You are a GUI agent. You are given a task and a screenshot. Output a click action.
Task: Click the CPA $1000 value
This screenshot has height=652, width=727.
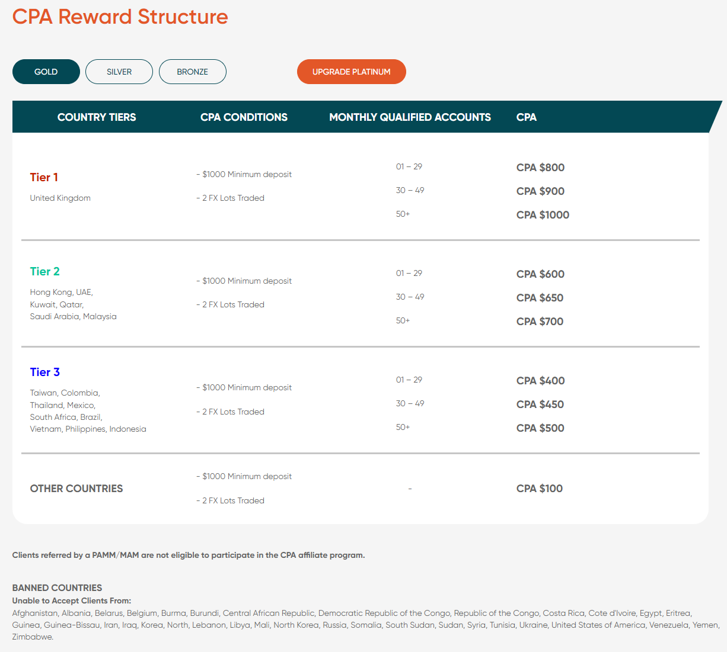[543, 215]
